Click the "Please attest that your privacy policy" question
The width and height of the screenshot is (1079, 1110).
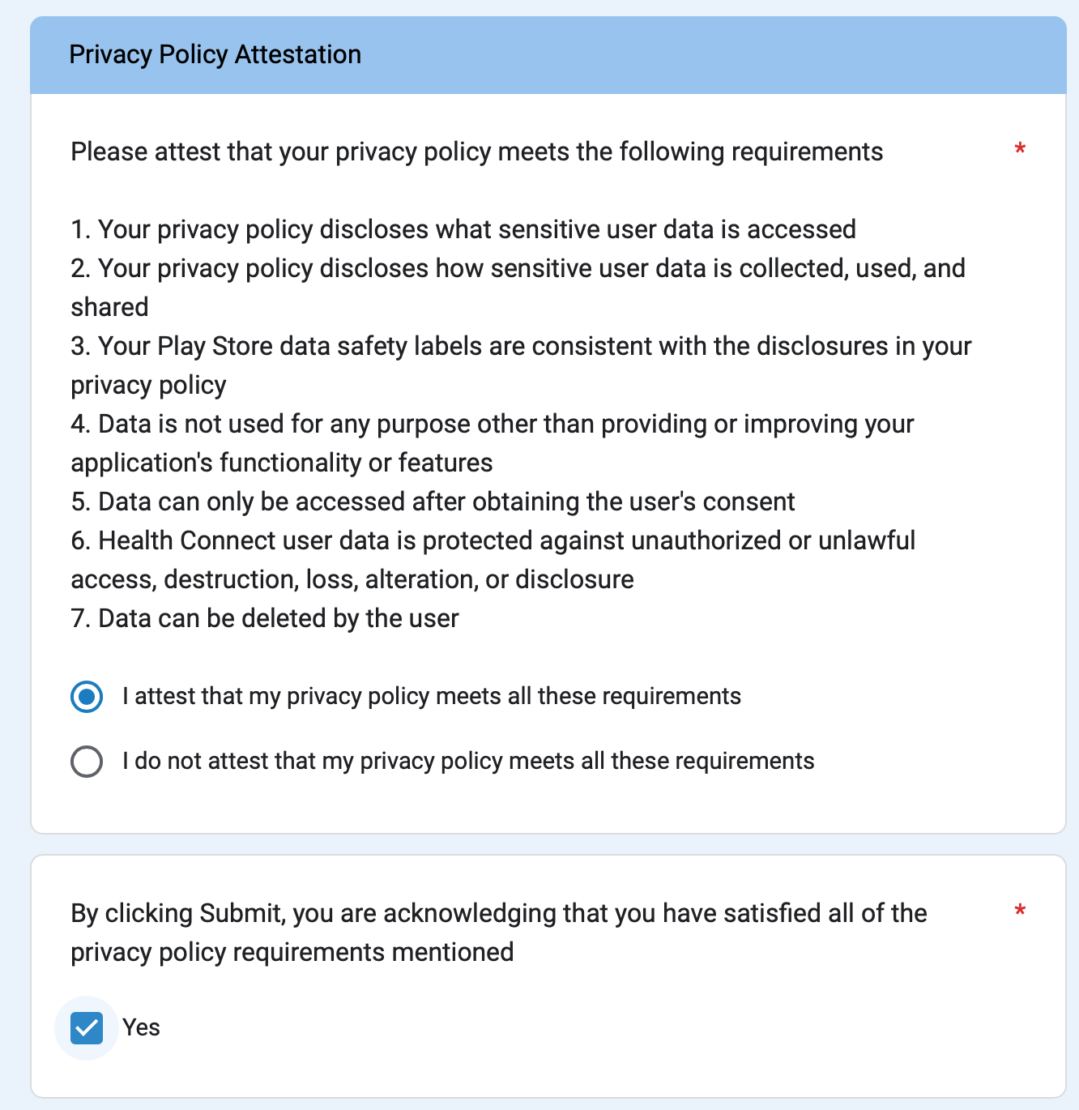(476, 152)
